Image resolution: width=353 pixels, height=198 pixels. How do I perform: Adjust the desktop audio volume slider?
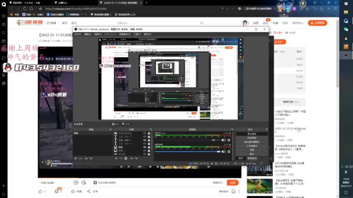click(x=218, y=151)
